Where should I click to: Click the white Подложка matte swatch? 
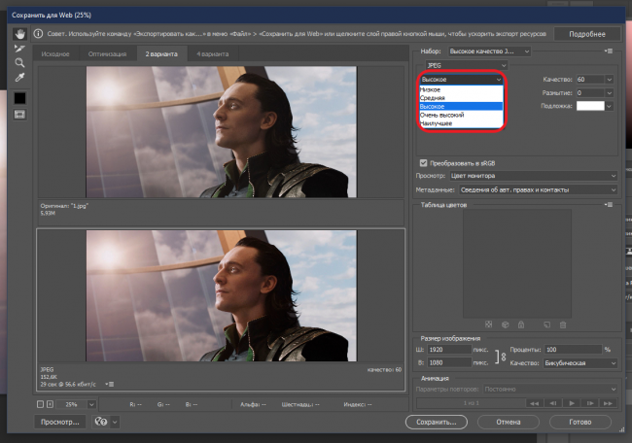click(x=590, y=106)
